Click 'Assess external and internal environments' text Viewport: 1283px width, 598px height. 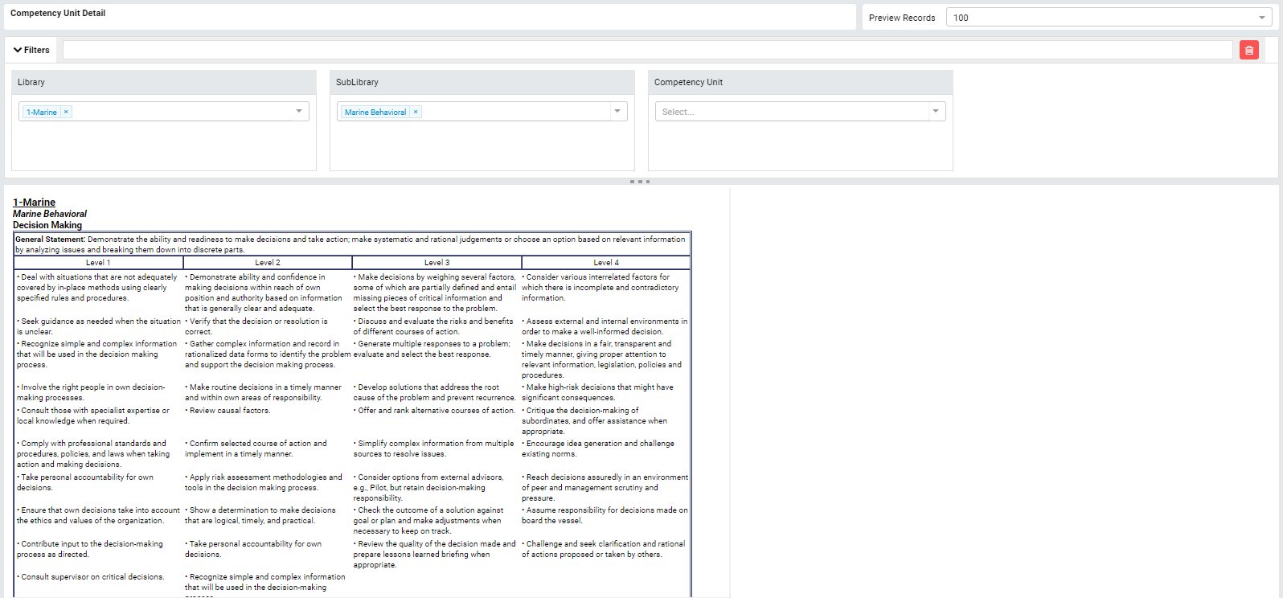605,326
